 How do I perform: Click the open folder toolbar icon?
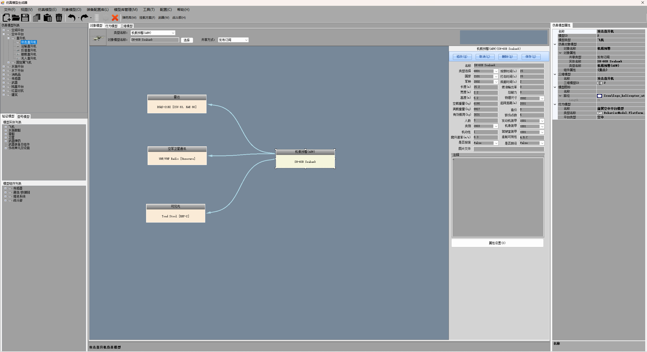click(x=16, y=18)
